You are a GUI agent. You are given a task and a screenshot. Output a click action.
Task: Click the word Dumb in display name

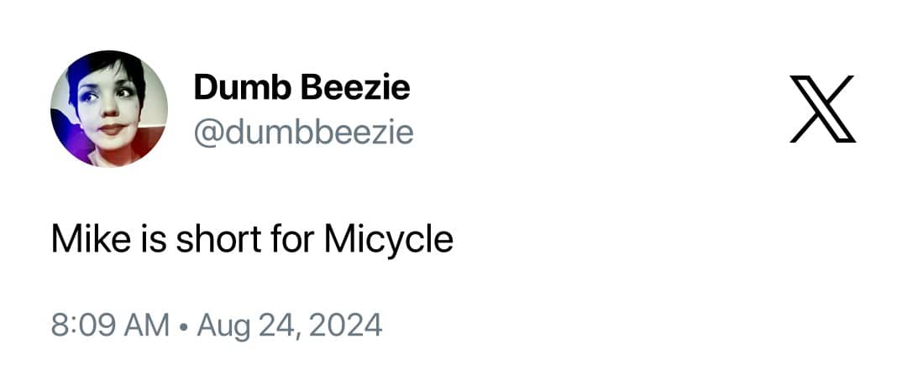pyautogui.click(x=239, y=86)
